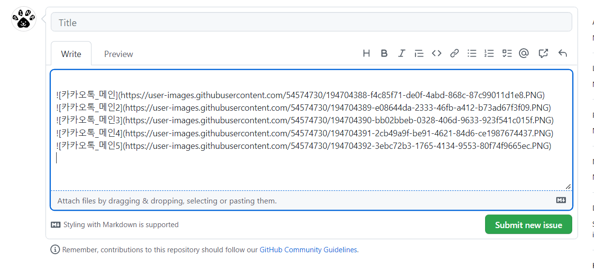The height and width of the screenshot is (274, 594).
Task: Select the Write tab
Action: tap(71, 54)
